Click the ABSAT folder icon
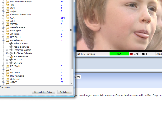This screenshot has height=121, width=162. [8, 82]
